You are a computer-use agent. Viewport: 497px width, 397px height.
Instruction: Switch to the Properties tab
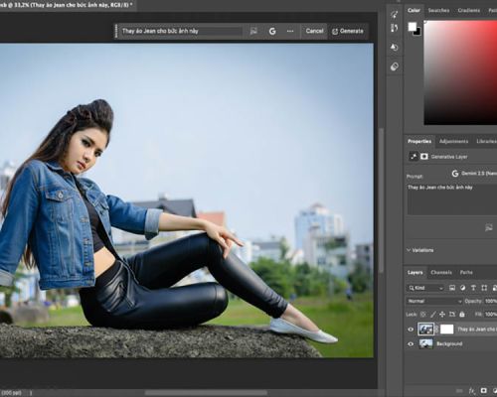coord(419,141)
